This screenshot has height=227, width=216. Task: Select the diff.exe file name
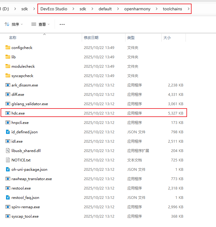tap(18, 94)
